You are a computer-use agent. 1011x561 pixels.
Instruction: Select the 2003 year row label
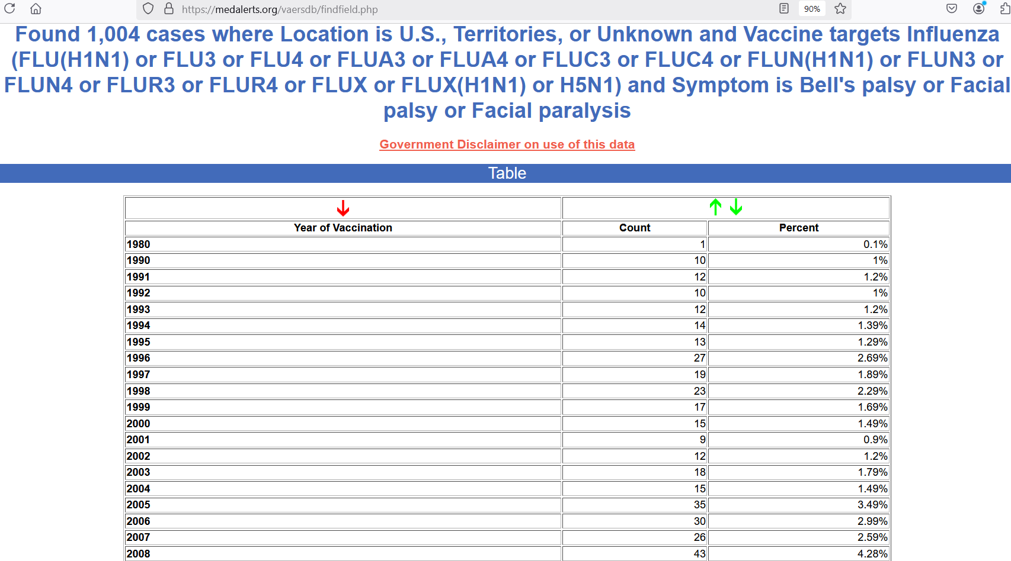tap(139, 472)
